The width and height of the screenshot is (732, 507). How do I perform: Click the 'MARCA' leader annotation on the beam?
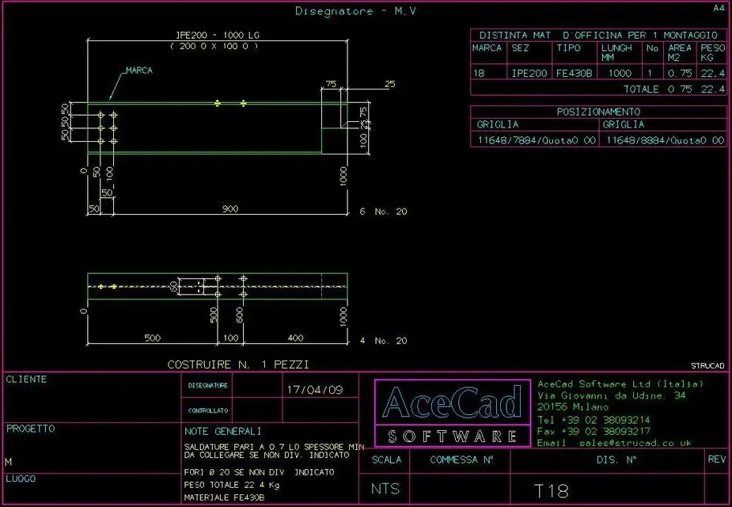click(139, 70)
